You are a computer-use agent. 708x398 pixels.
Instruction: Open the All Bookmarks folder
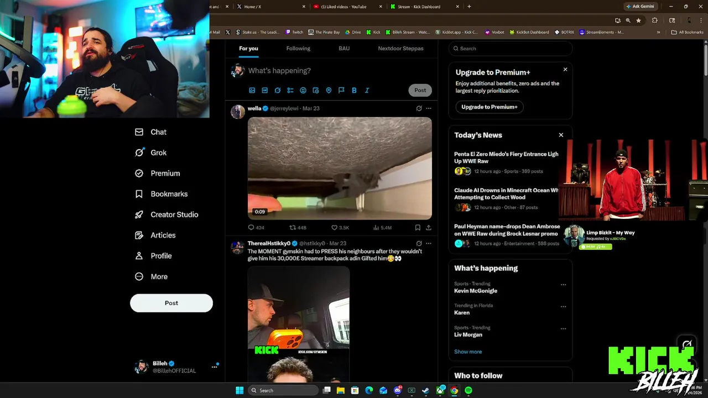tap(687, 32)
